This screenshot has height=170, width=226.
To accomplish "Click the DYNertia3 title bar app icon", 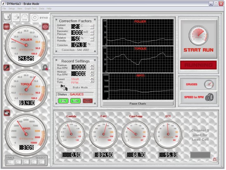I will (x=4, y=4).
